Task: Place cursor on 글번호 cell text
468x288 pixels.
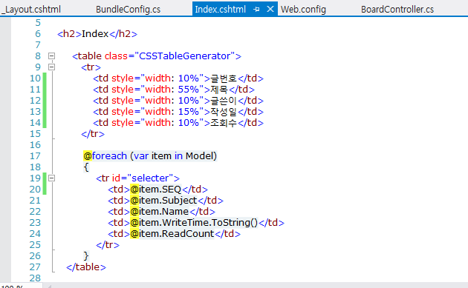Action: pos(224,78)
